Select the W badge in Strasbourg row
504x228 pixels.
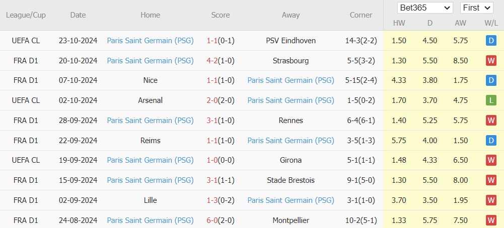click(491, 61)
